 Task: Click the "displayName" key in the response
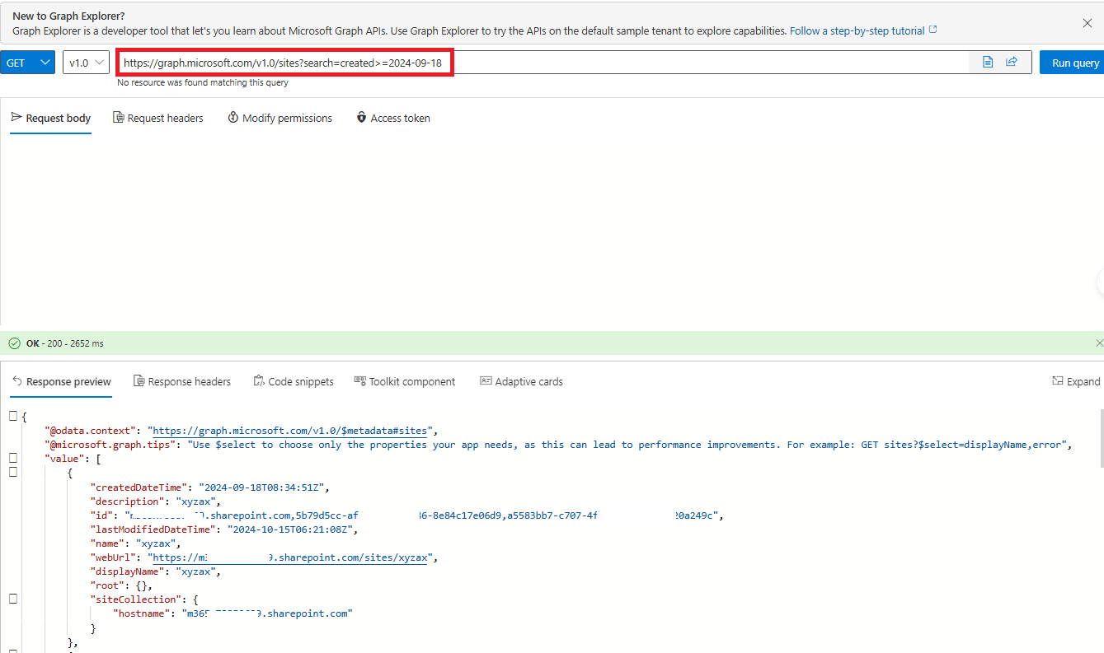[x=127, y=571]
